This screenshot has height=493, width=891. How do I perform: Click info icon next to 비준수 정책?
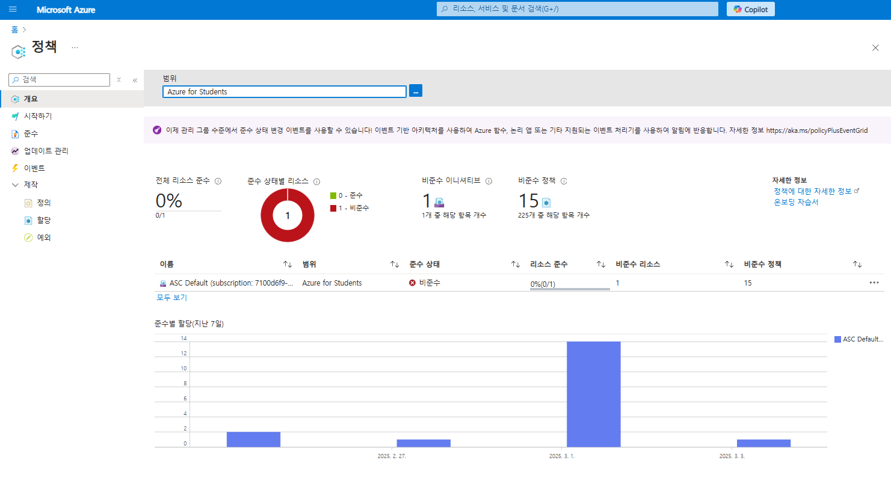(564, 181)
